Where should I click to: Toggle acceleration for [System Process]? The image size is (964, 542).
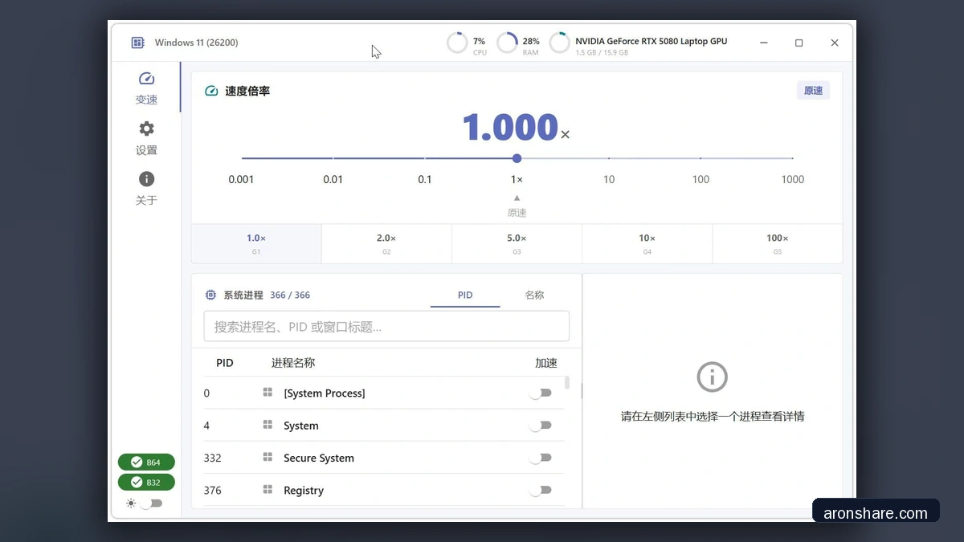pyautogui.click(x=541, y=393)
